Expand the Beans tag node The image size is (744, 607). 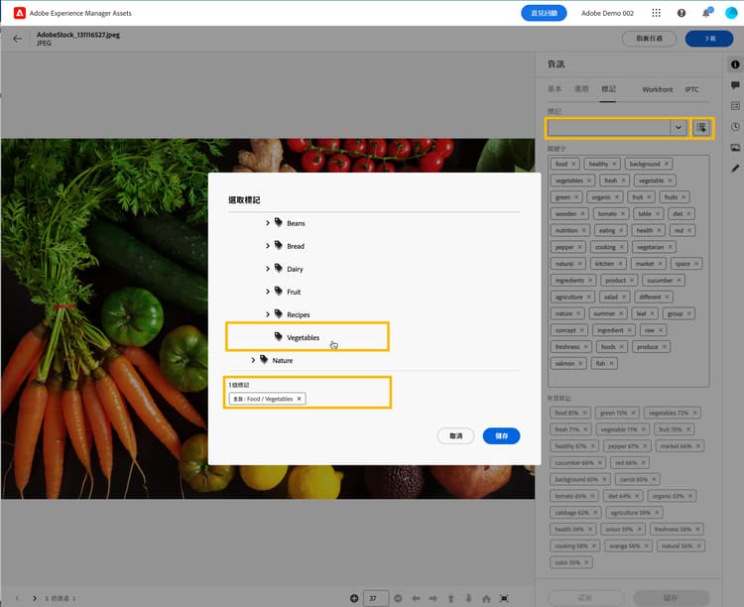(268, 223)
